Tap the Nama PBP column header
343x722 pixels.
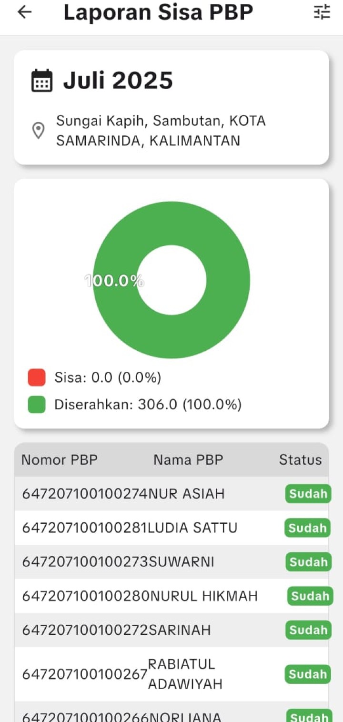(x=188, y=460)
